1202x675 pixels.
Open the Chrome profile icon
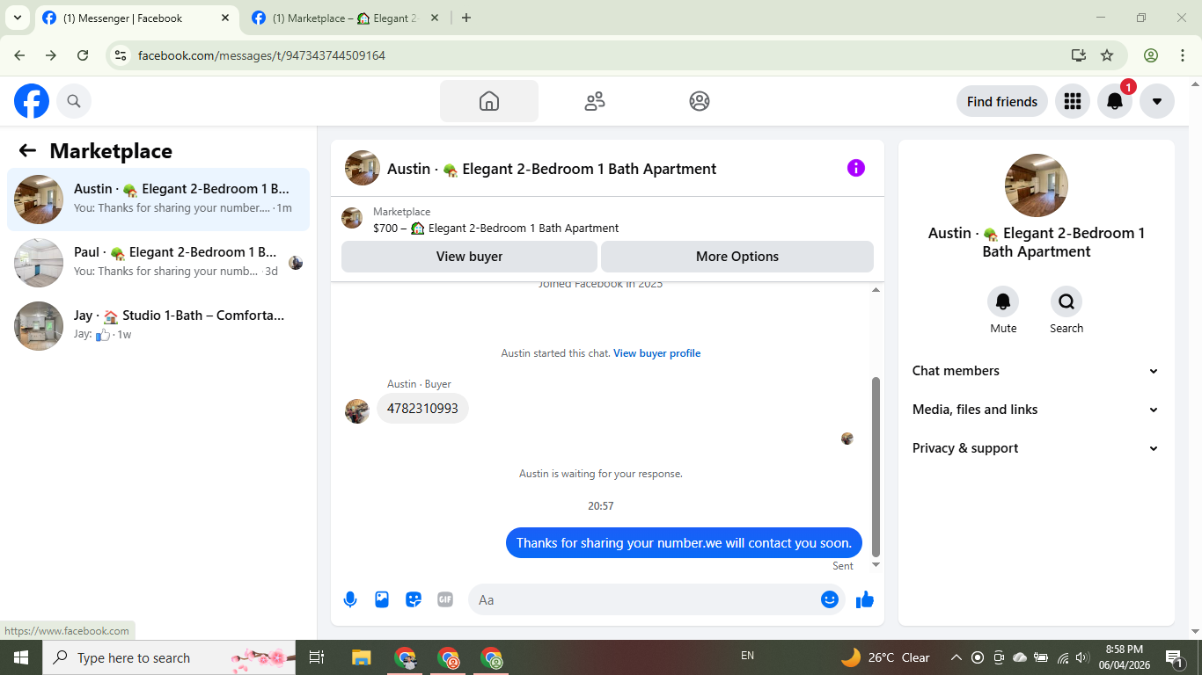click(1151, 55)
